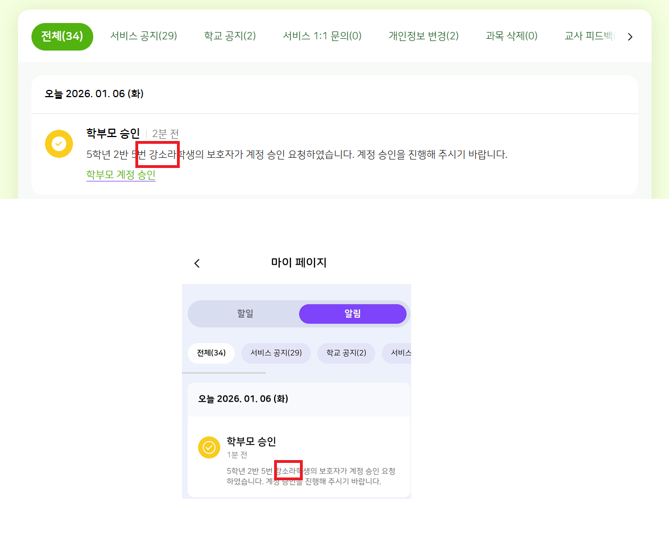Screen dimensions: 669x555
Task: Open the 학부모 승인 notification titled 1분 전
Action: coord(251,442)
